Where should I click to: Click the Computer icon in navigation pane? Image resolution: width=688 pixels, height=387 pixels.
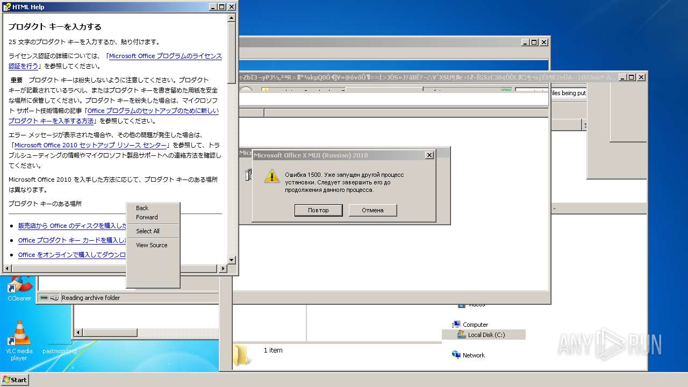[456, 325]
